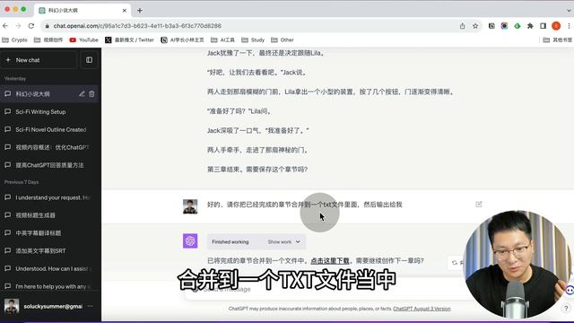Click the Notion web clipper extension icon
Viewport: 574px width, 323px height.
pos(491,26)
